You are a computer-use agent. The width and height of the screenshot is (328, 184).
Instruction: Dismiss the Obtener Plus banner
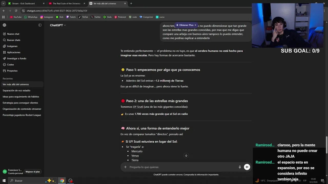195,25
